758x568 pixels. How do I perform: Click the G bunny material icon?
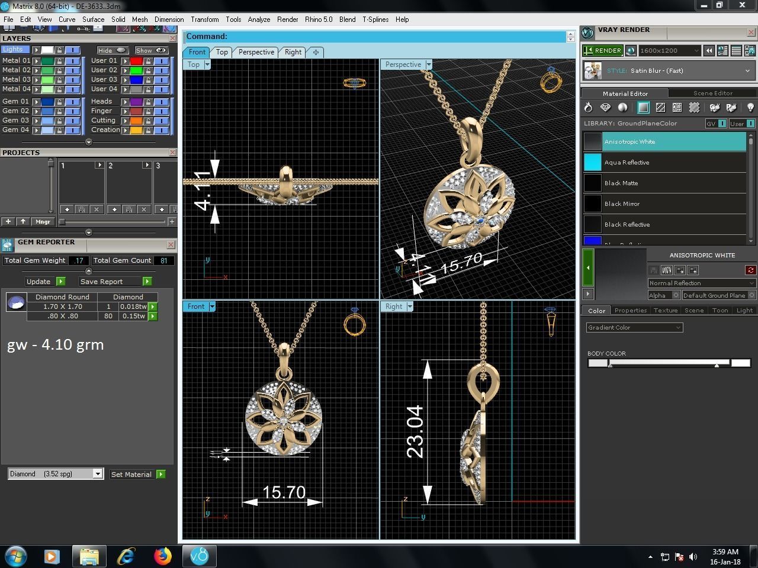pos(715,108)
